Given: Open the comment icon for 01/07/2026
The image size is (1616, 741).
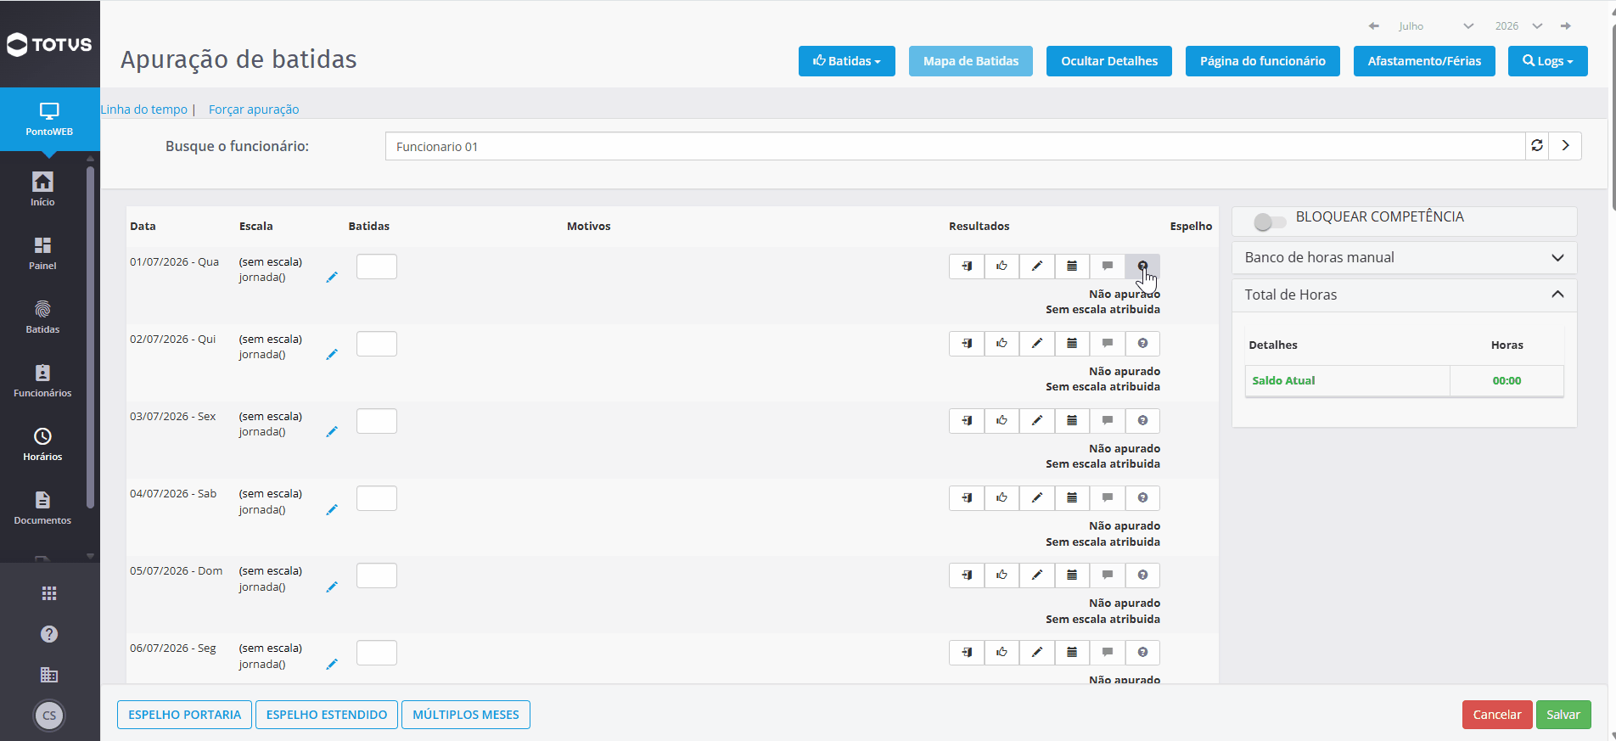Looking at the screenshot, I should click(1108, 267).
